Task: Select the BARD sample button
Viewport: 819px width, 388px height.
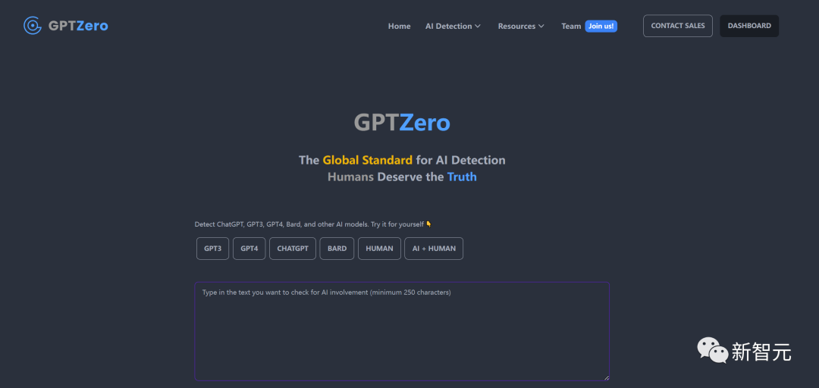Action: (337, 249)
